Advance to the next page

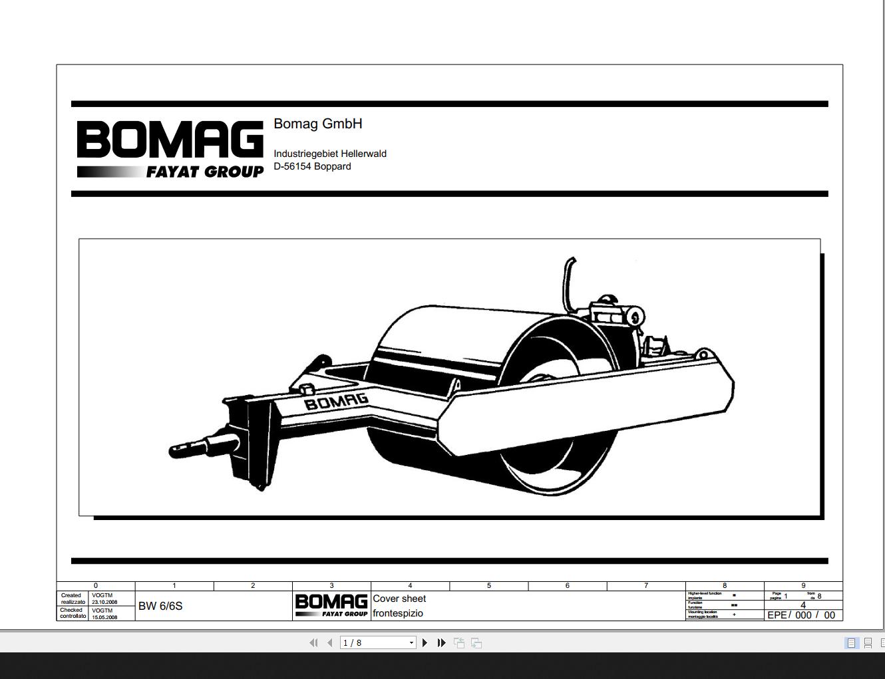(x=425, y=642)
